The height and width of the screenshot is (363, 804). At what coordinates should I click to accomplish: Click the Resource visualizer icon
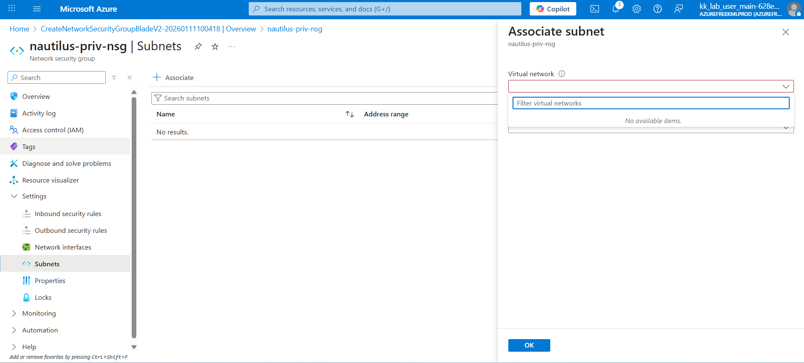(14, 180)
